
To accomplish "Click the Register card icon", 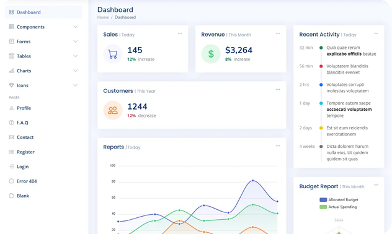I will point(11,152).
